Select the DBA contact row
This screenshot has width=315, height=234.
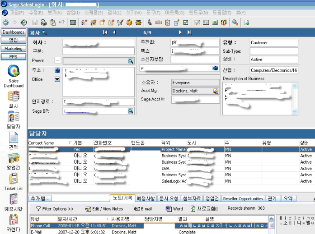click(171, 168)
